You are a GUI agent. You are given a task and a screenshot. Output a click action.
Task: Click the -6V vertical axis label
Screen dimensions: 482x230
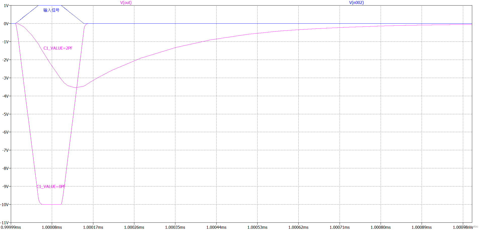(x=6, y=132)
